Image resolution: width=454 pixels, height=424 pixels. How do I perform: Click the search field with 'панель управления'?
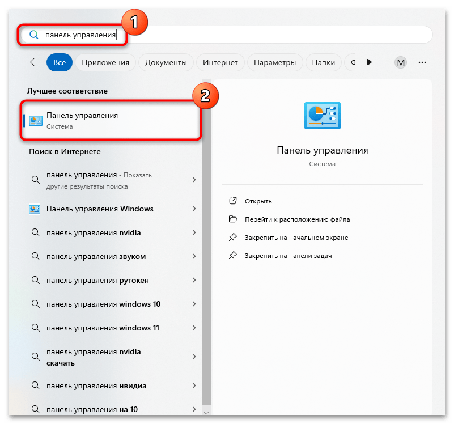click(226, 35)
